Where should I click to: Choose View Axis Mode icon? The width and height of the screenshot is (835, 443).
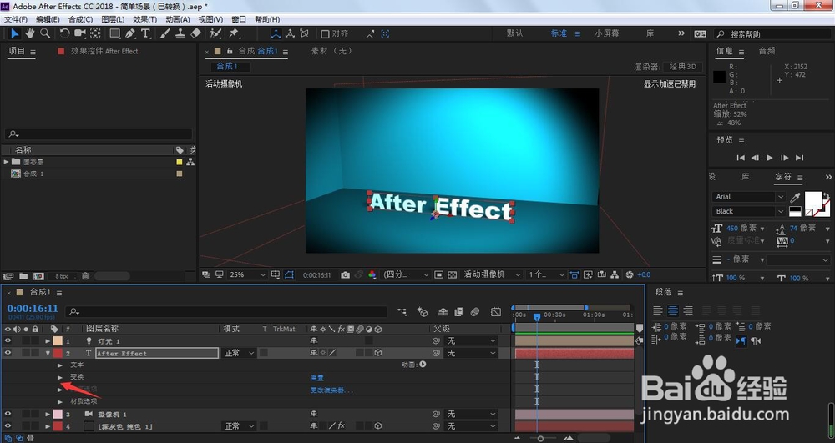click(305, 33)
